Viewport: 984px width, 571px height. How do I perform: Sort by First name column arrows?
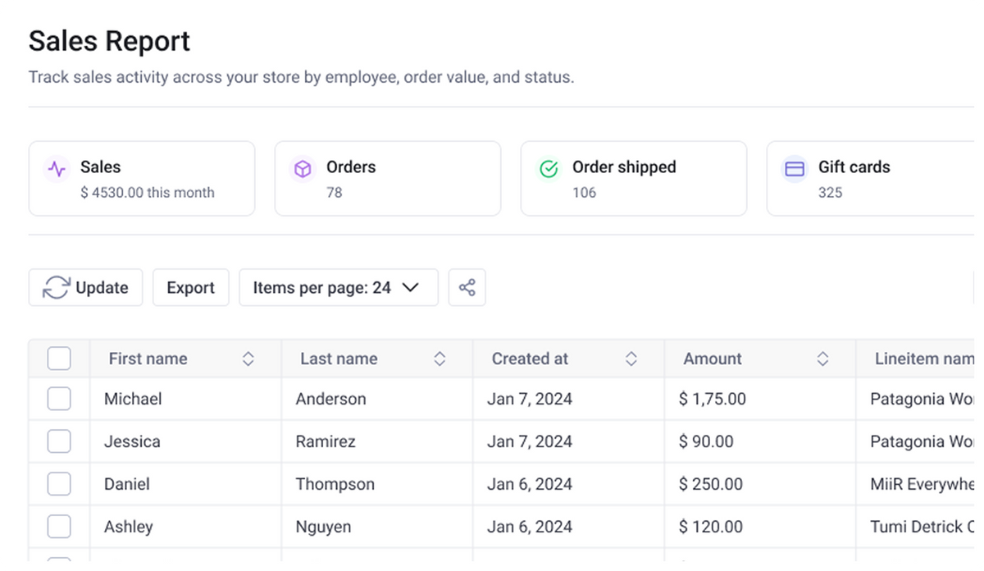(248, 359)
